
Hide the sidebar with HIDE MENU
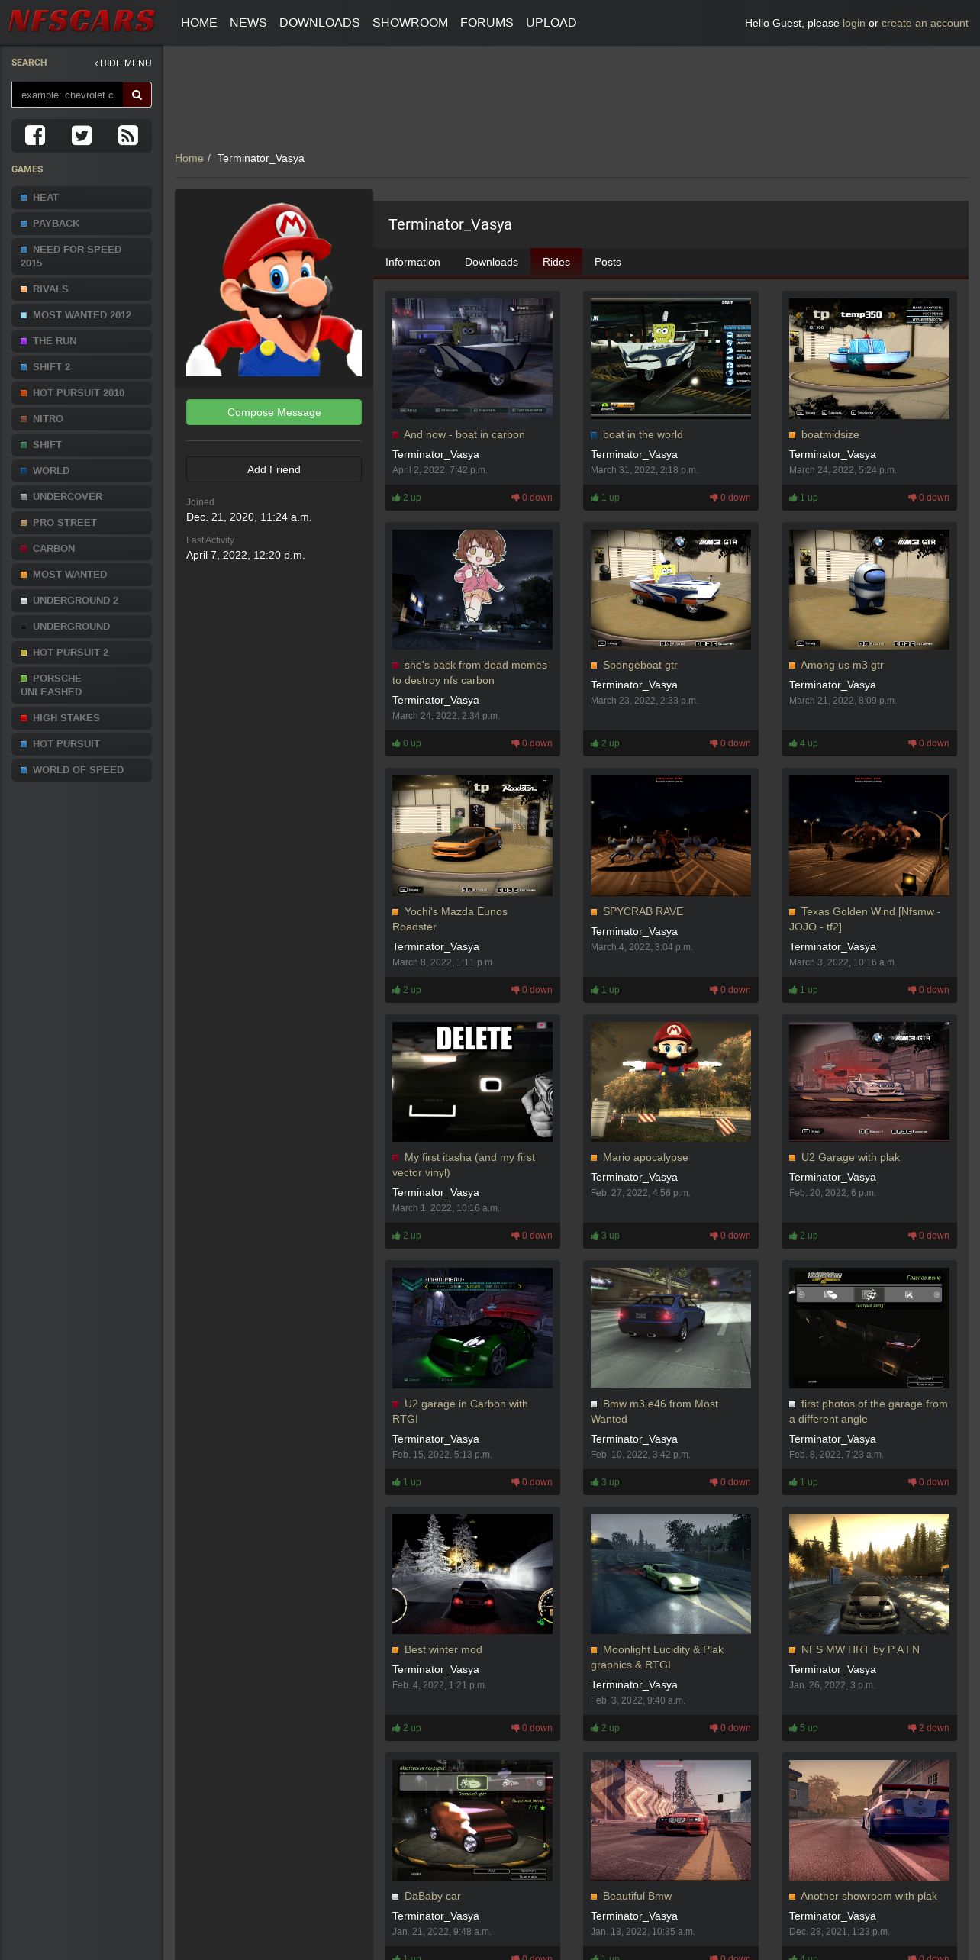(123, 63)
